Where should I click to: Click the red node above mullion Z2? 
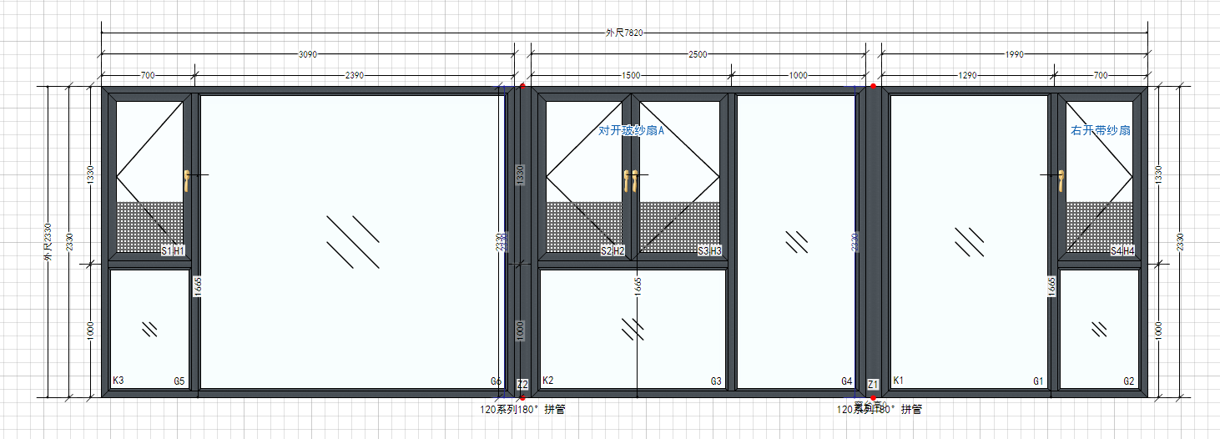tap(522, 86)
